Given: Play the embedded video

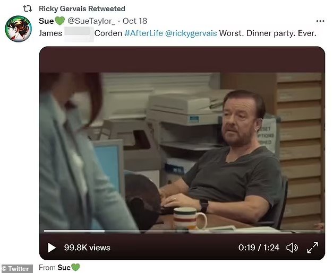Looking at the screenshot, I should point(52,248).
